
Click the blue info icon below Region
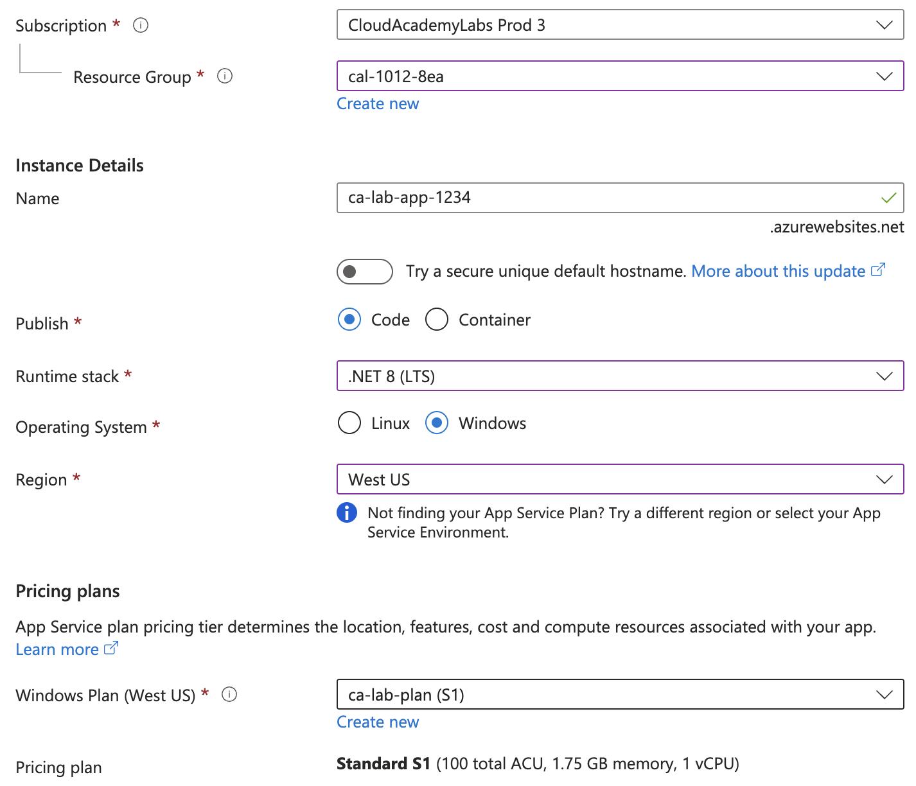[x=347, y=512]
